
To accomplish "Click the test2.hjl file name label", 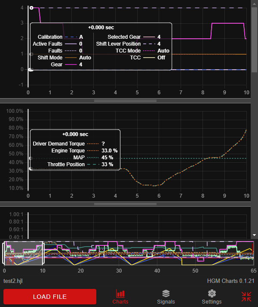I will [x=14, y=281].
